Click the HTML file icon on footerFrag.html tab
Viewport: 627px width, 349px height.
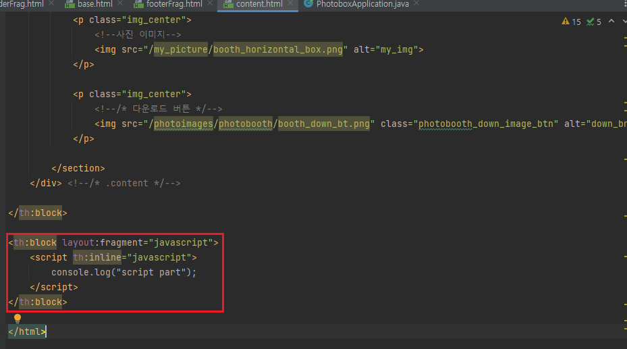coord(138,4)
